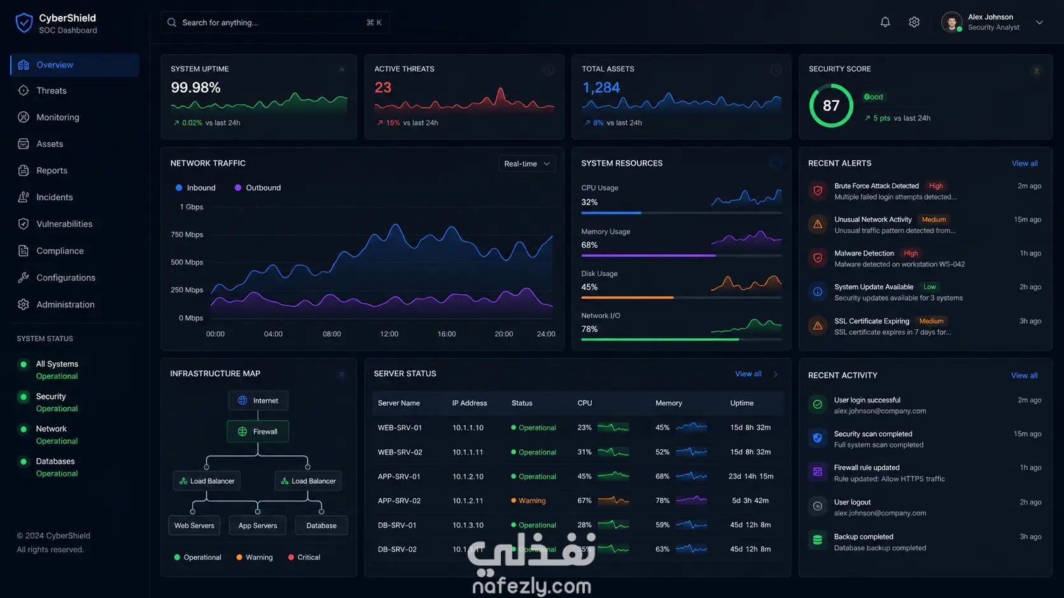Focus the Search for anything field
The height and width of the screenshot is (598, 1064).
pos(275,22)
